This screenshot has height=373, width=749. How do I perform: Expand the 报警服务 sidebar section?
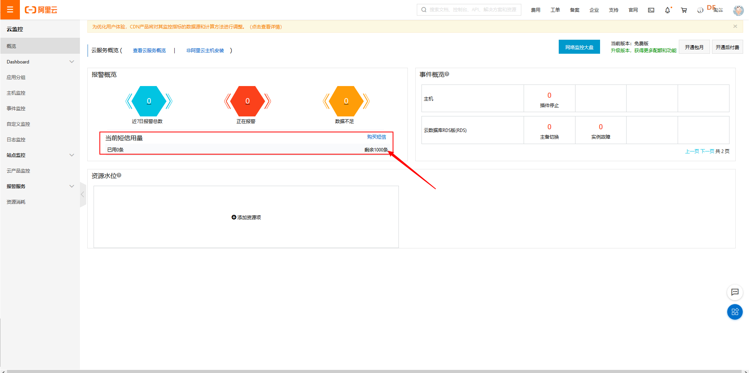[40, 186]
